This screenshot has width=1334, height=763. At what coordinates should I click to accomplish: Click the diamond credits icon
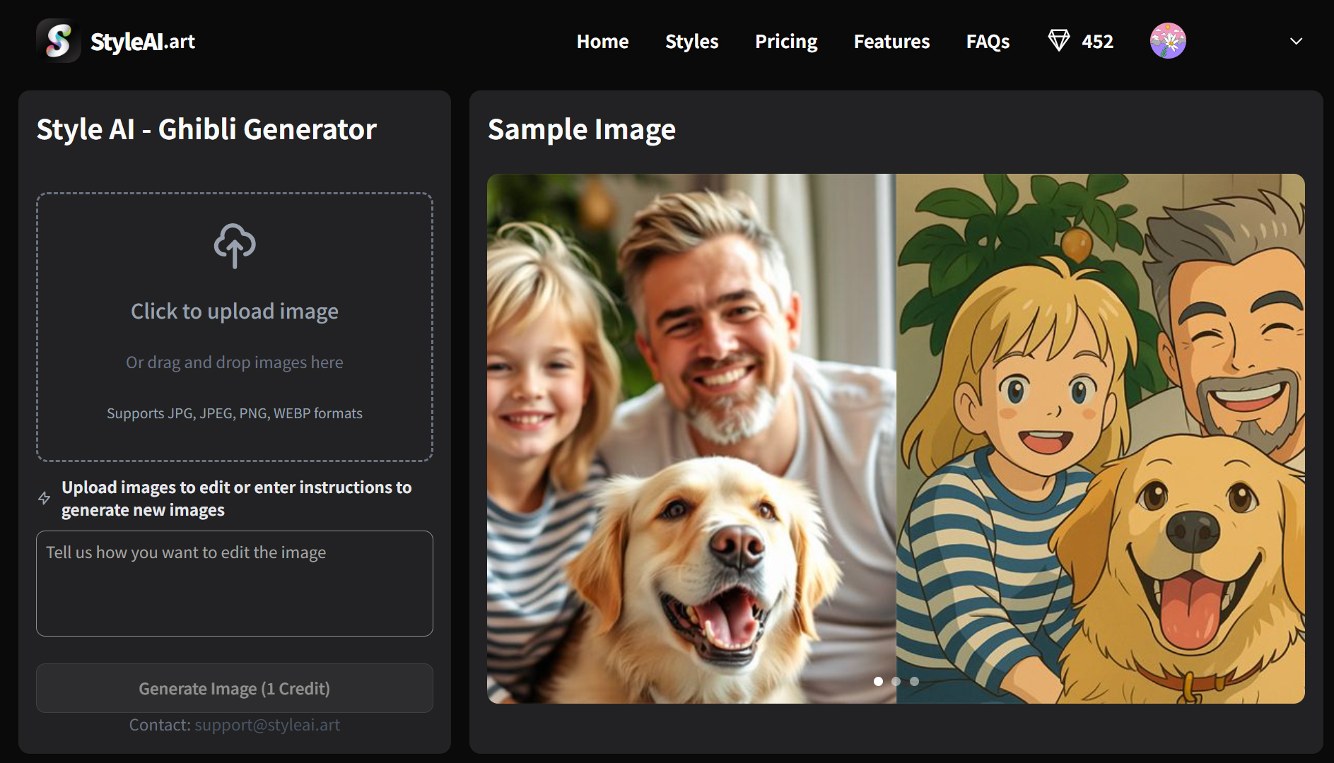point(1058,40)
